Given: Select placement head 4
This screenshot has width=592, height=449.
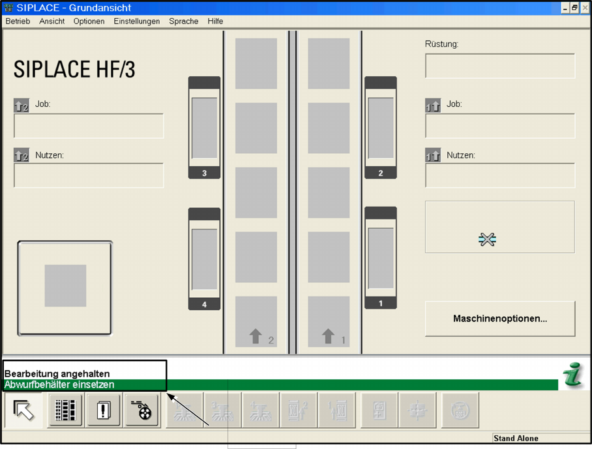Looking at the screenshot, I should (204, 259).
